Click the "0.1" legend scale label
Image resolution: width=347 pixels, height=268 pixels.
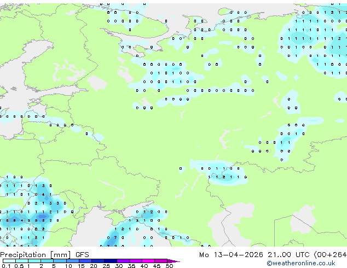[x=6, y=266]
